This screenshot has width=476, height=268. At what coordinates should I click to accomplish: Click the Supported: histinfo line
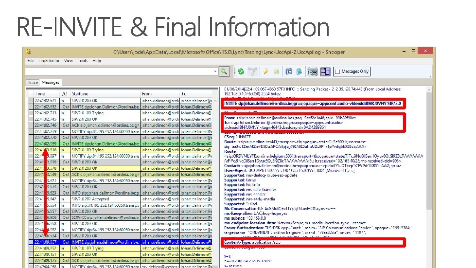(242, 185)
